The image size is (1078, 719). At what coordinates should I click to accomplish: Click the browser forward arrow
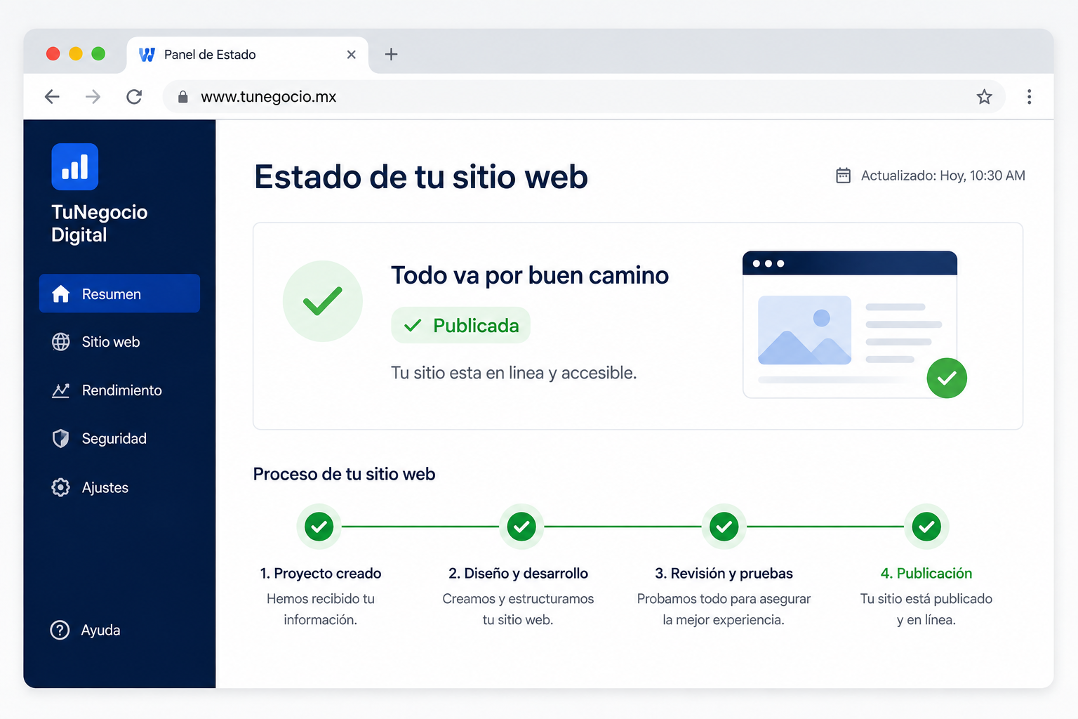click(93, 97)
